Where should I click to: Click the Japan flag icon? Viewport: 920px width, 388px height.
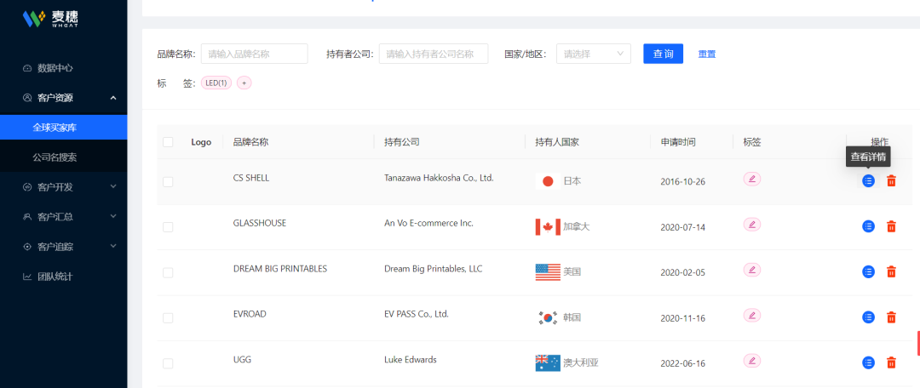(548, 181)
